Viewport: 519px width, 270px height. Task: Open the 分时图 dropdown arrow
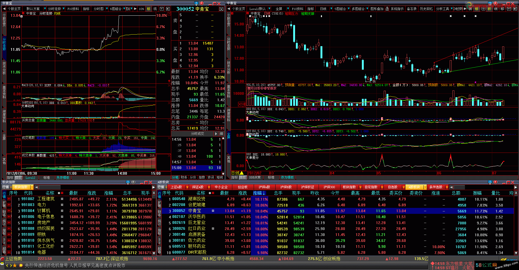(x=107, y=9)
